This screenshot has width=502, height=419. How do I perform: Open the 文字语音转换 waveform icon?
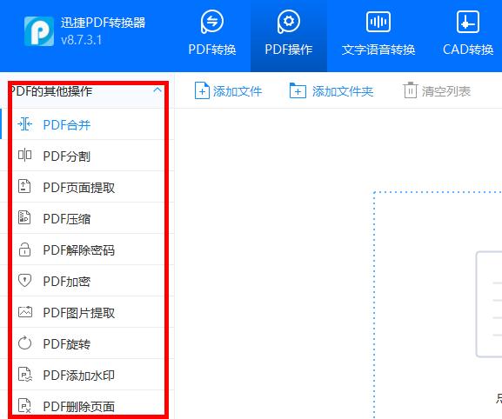(378, 22)
